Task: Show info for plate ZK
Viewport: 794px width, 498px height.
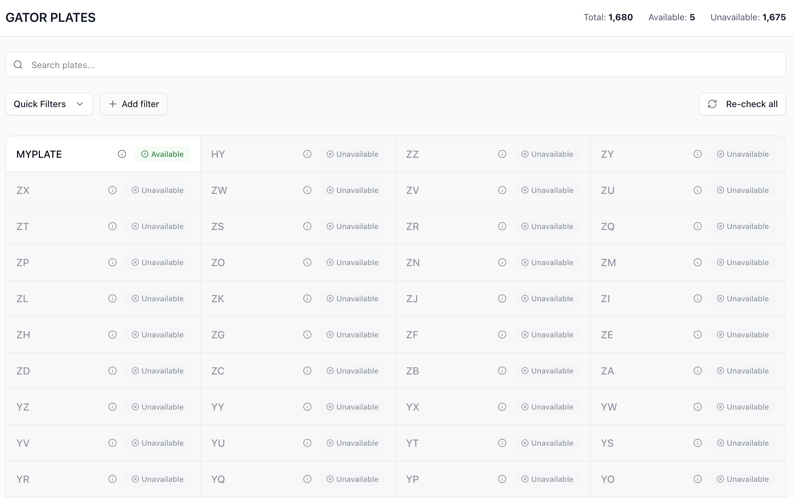Action: coord(307,298)
